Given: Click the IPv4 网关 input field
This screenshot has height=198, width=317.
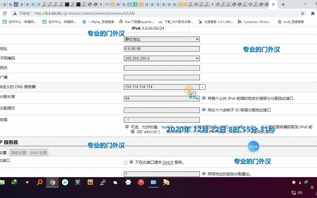Looking at the screenshot, I should (162, 68).
